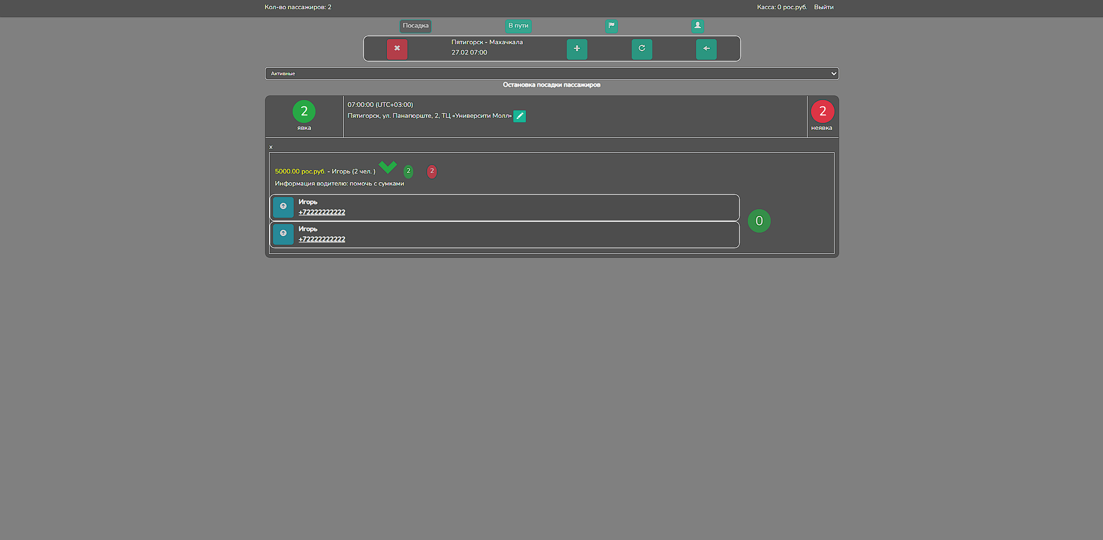
Task: Mark order arrived with small green 2 badge
Action: point(408,171)
